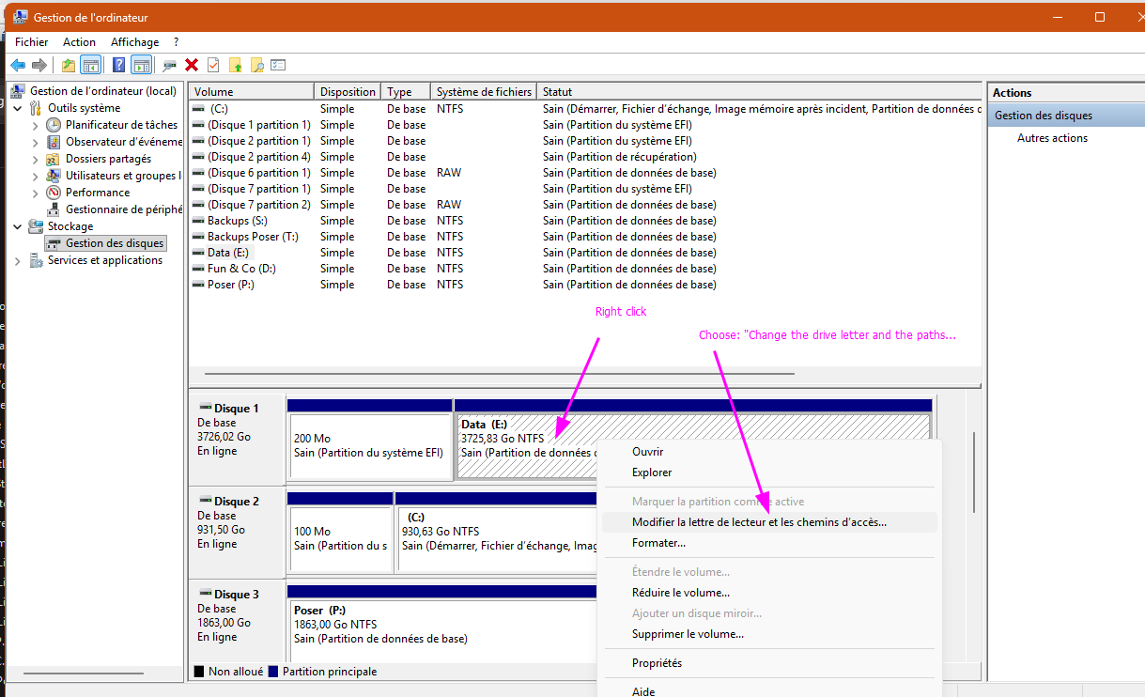This screenshot has width=1145, height=697.
Task: Click the checklist view settings toolbar icon
Action: pyautogui.click(x=278, y=65)
